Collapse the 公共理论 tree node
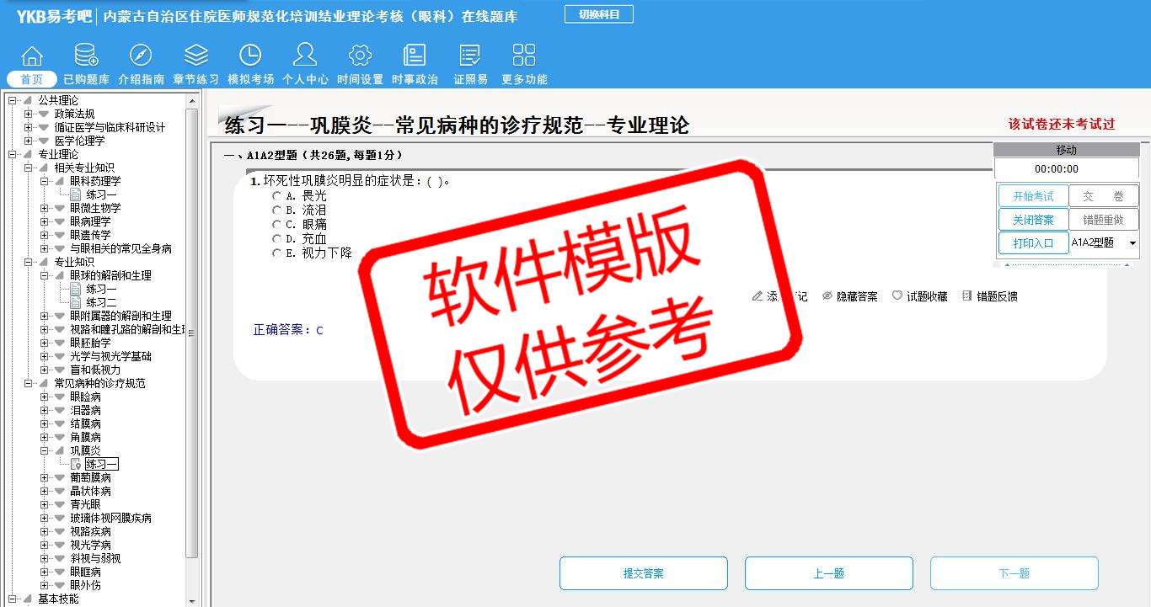This screenshot has height=607, width=1151. pos(13,100)
